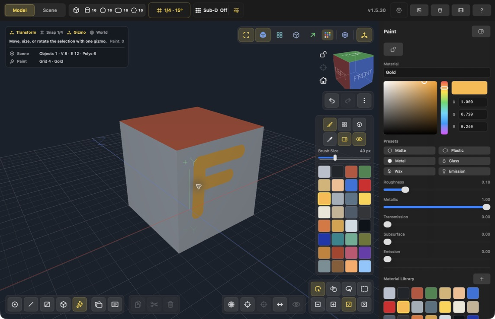Apply the Matte preset
Viewport: 495px width, 319px height.
click(409, 150)
